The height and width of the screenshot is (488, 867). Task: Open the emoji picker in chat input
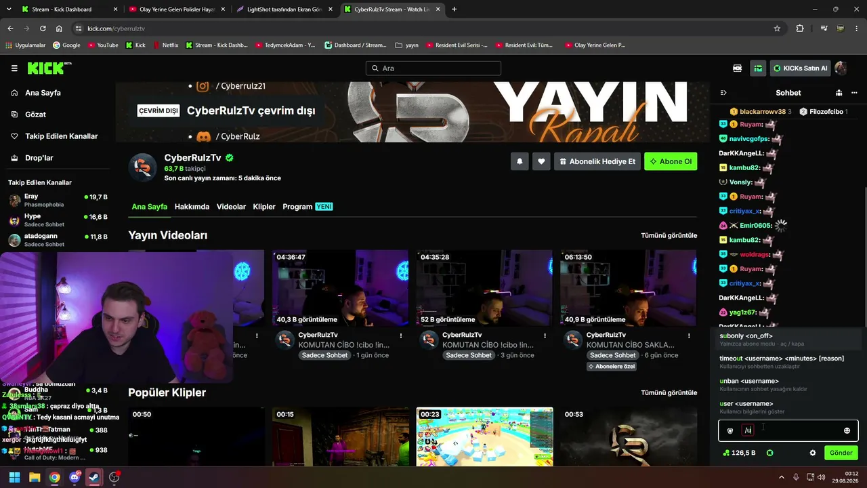[x=847, y=430]
